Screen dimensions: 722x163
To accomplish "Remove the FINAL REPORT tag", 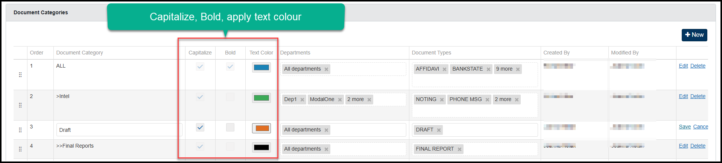I will point(459,149).
